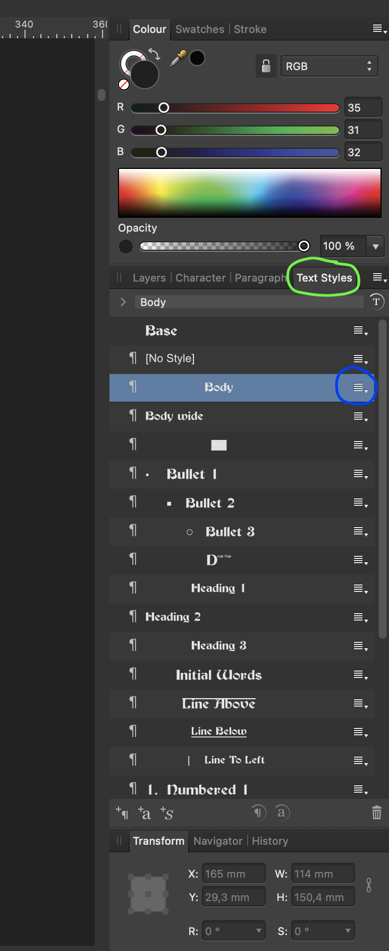
Task: Toggle the colour lock padlock
Action: [x=266, y=66]
